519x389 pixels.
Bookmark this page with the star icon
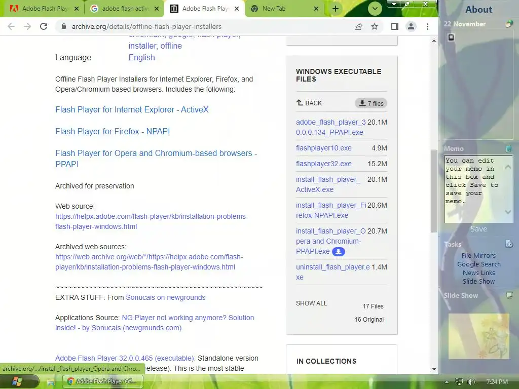[375, 26]
